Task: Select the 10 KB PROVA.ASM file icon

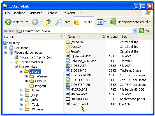Action: pos(68,94)
